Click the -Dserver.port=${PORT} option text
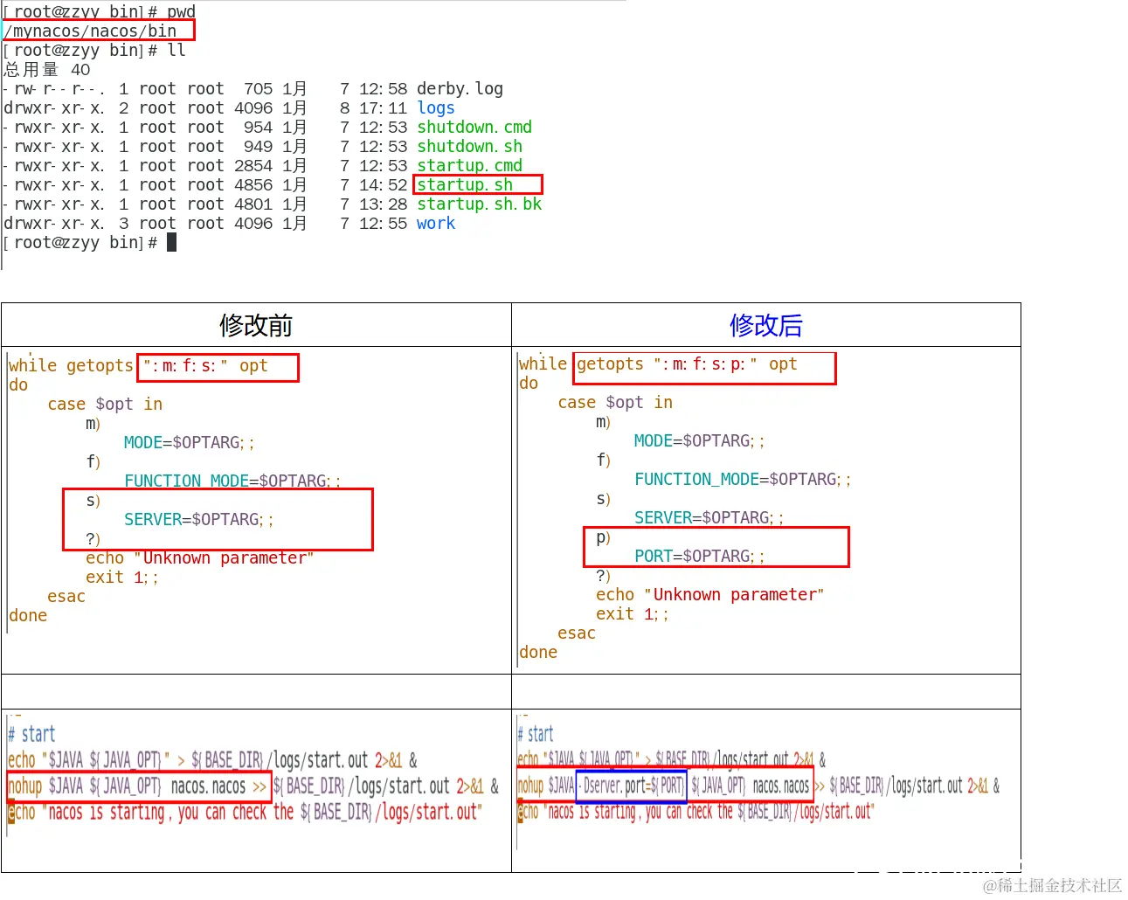The height and width of the screenshot is (900, 1128). (631, 786)
